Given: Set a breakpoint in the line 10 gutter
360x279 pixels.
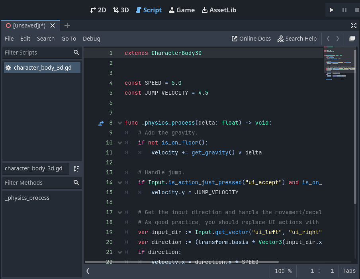Looking at the screenshot, I should [x=101, y=142].
